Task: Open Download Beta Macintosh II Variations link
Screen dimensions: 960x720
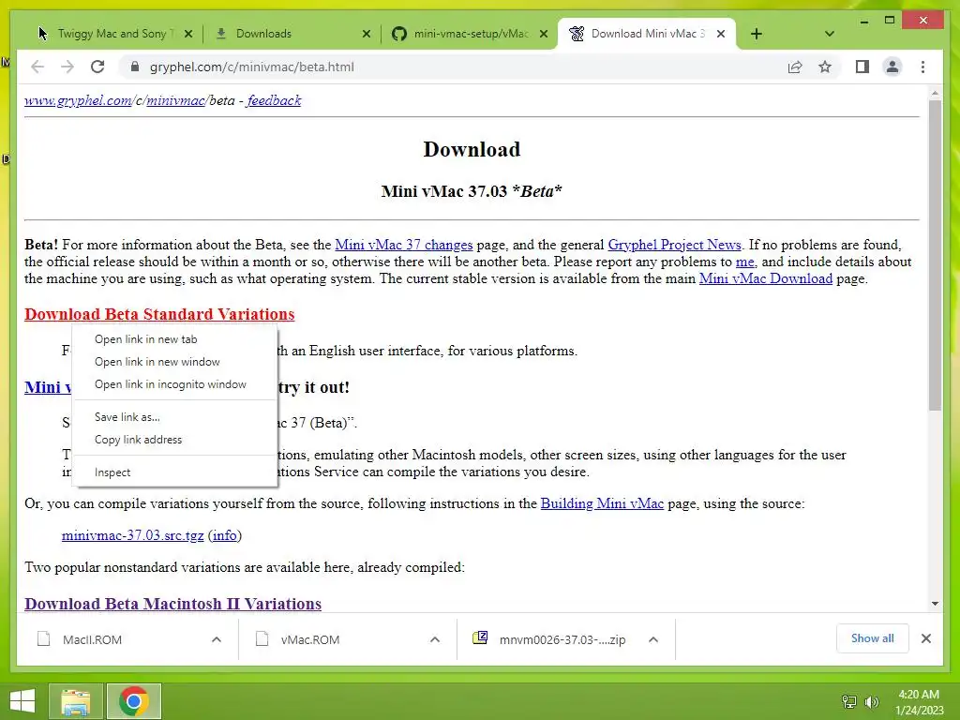Action: [172, 604]
